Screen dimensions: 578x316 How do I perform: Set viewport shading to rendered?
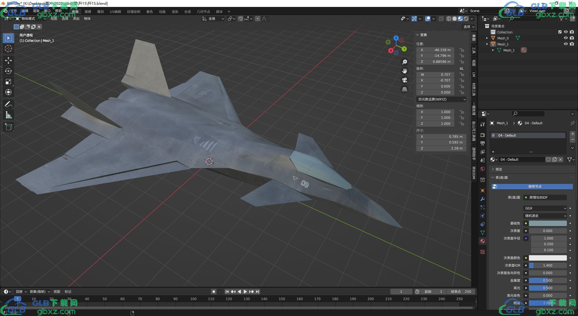466,19
